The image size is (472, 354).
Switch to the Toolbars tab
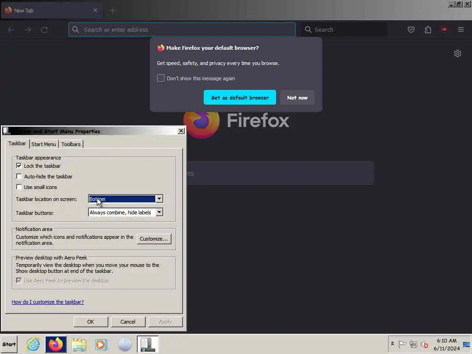(x=71, y=144)
